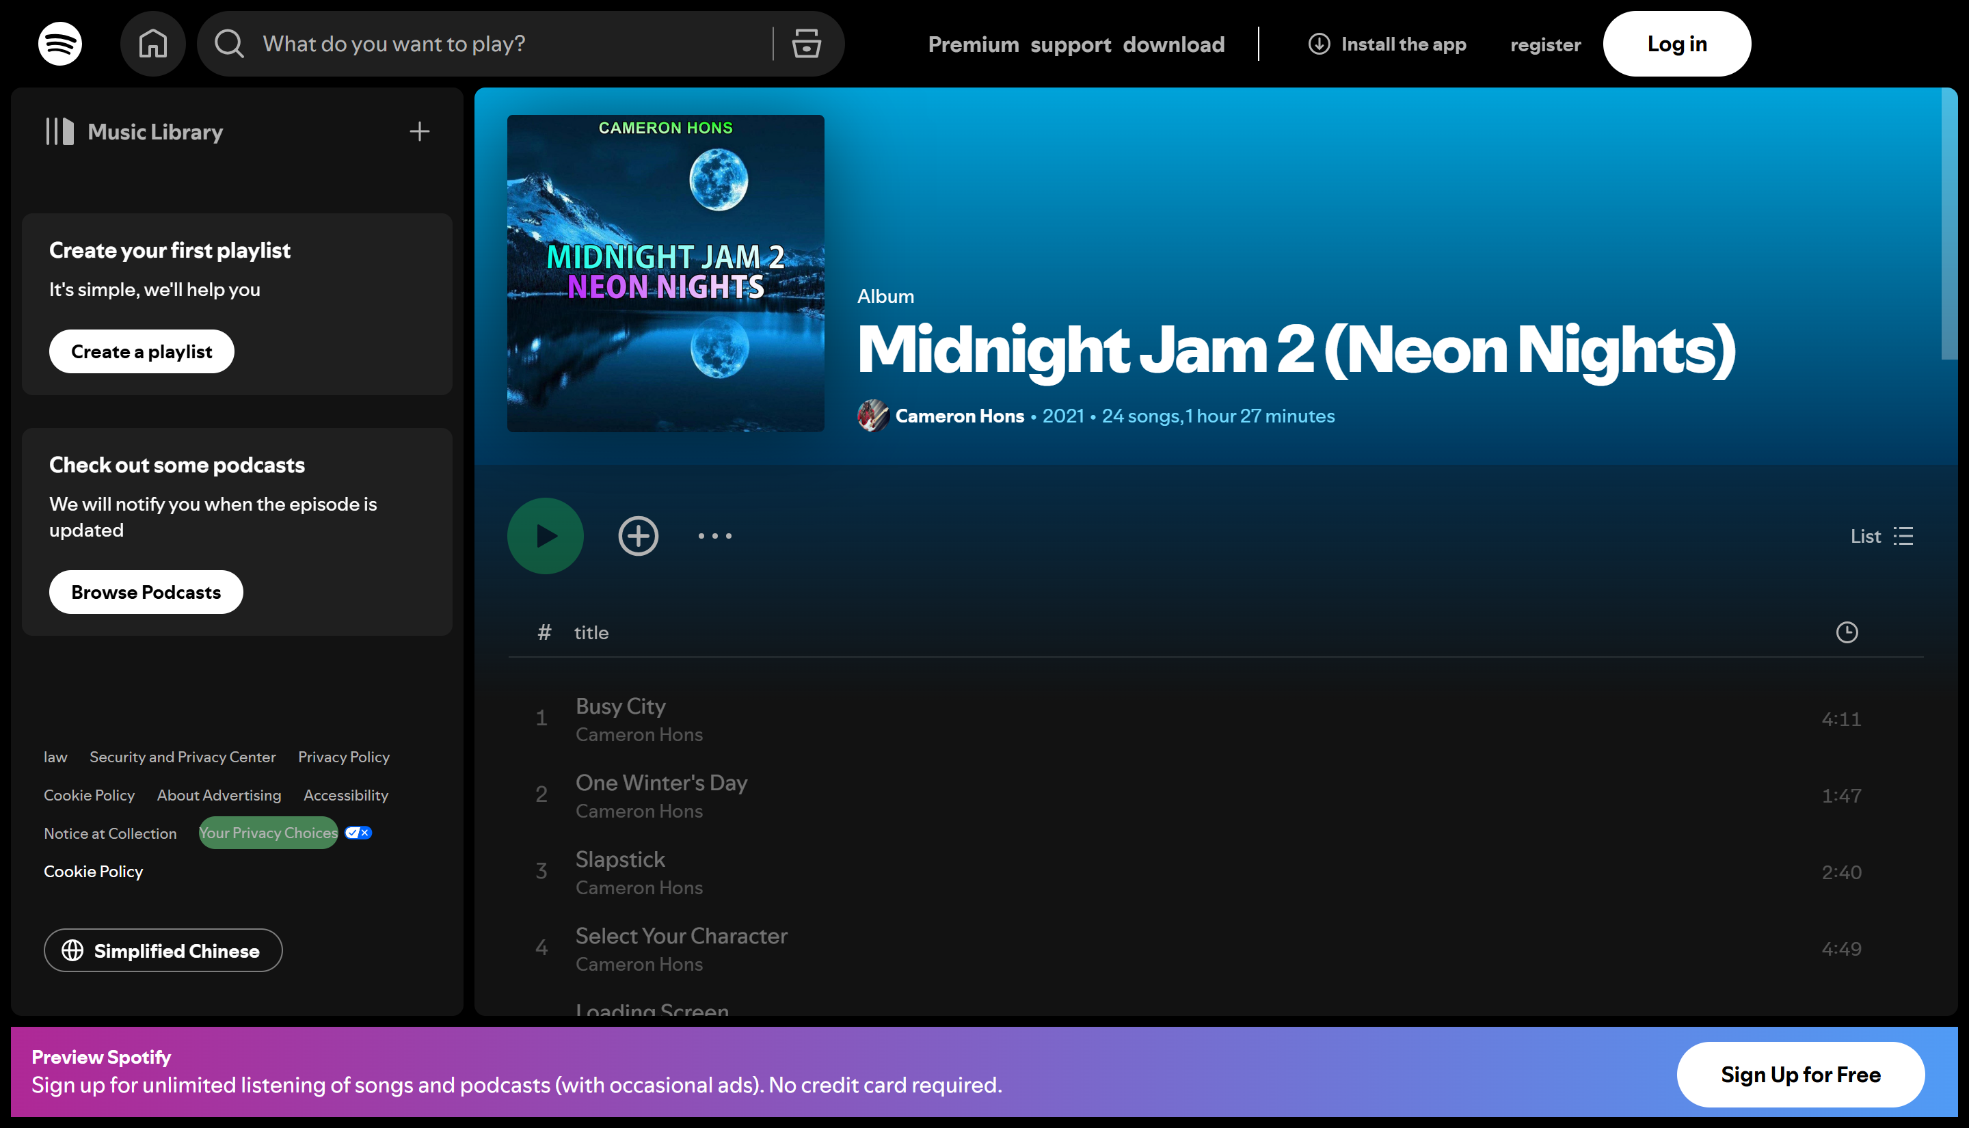The image size is (1969, 1128).
Task: Click the Cameron Hons artist link
Action: (x=959, y=416)
